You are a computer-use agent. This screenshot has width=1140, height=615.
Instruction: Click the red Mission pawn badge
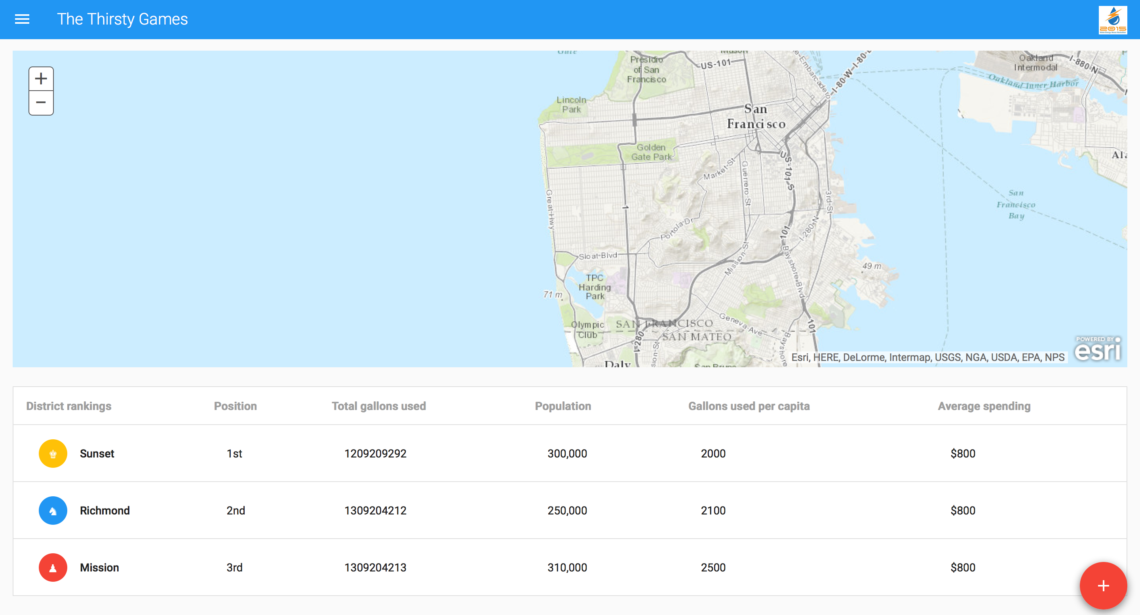(x=53, y=567)
